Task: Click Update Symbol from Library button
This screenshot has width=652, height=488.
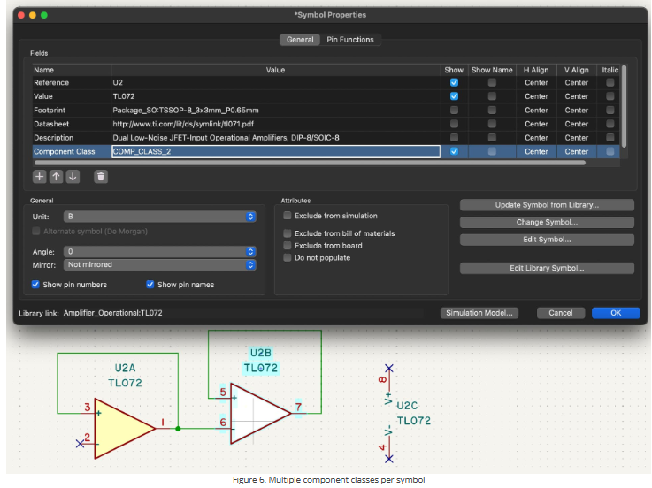Action: 547,205
